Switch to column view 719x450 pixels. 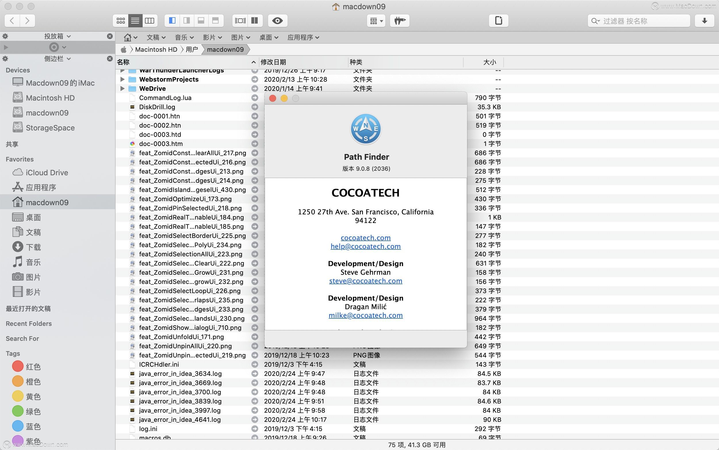tap(150, 21)
